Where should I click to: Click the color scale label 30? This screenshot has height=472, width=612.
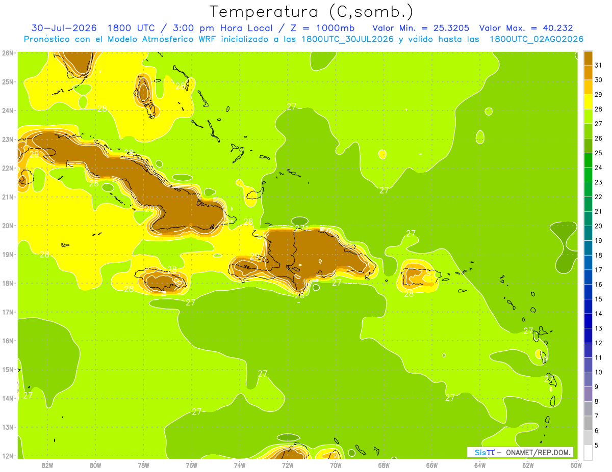pos(599,80)
